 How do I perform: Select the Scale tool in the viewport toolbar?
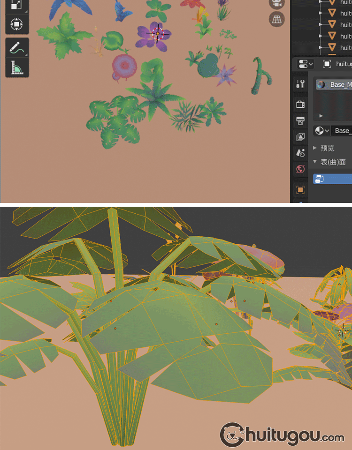click(17, 6)
